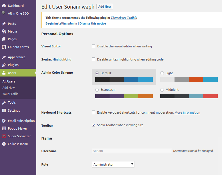Select the Midnight color scheme radio
The width and height of the screenshot is (222, 175).
162,90
